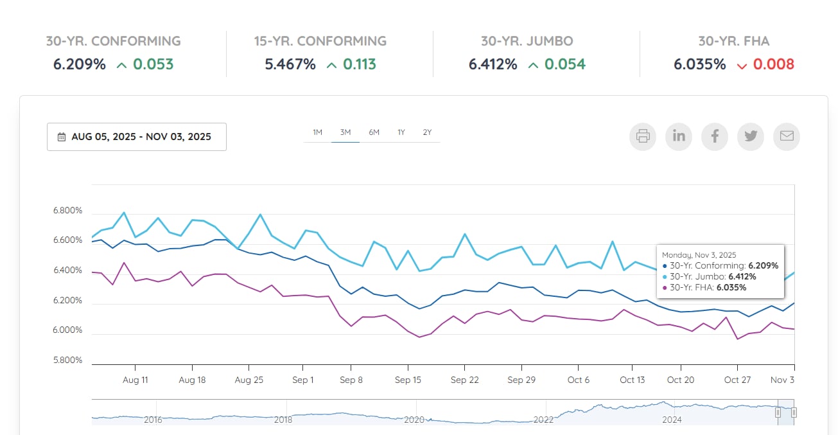Click the 30-Yr. Jumbo rate heading
This screenshot has width=838, height=435.
click(x=527, y=41)
